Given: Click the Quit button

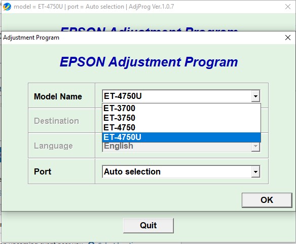Looking at the screenshot, I should coord(149,225).
